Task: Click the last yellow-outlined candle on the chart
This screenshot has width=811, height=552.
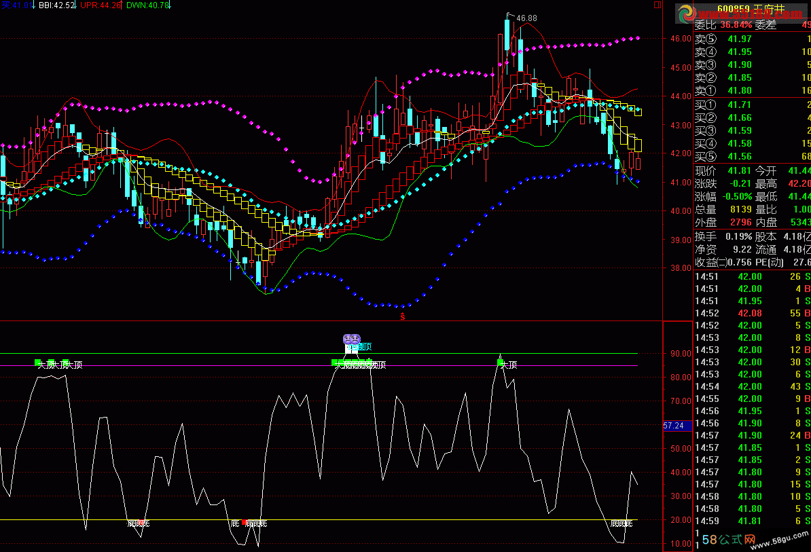Action: 638,145
